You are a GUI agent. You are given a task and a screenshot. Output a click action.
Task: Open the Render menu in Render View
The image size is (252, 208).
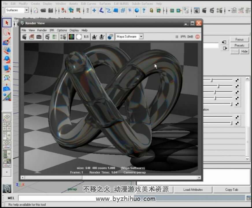(42, 30)
